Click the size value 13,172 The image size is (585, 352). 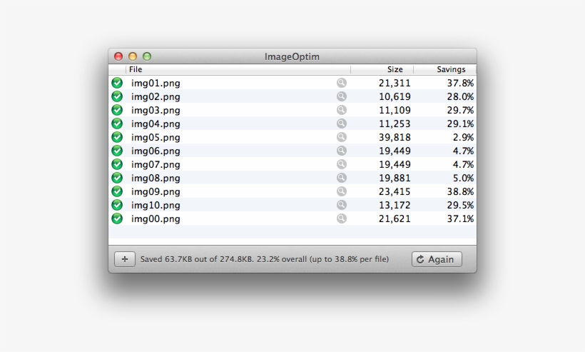[395, 206]
